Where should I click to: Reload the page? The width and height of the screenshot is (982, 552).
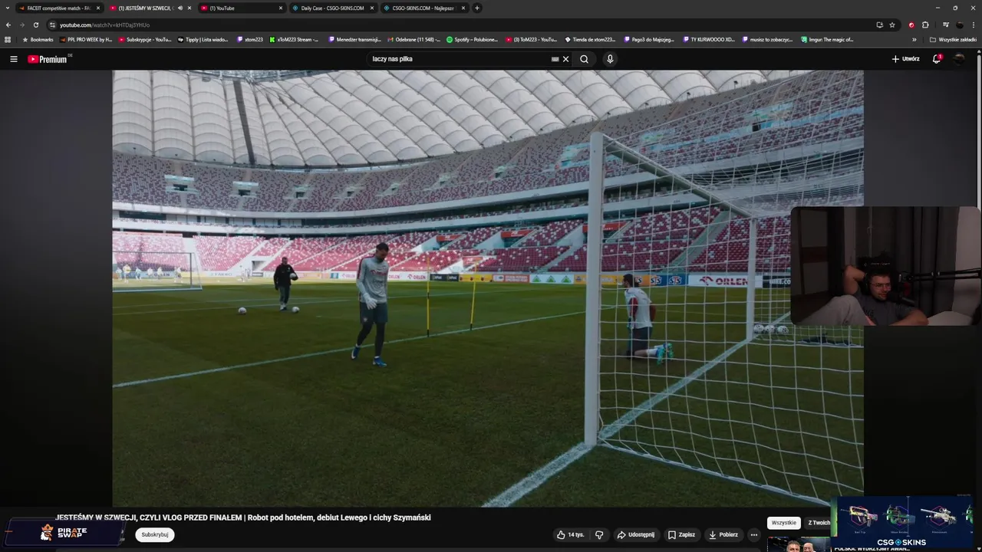[35, 25]
